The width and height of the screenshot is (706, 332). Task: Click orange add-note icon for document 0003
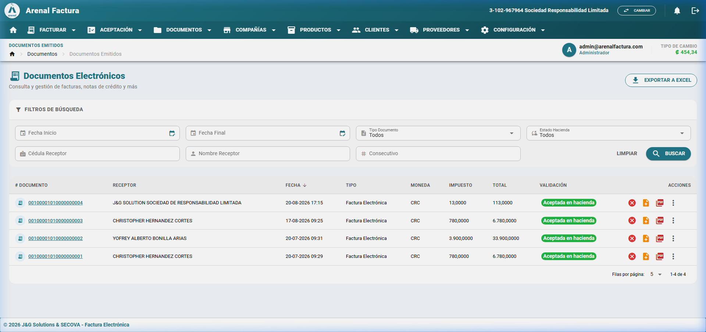click(x=646, y=220)
